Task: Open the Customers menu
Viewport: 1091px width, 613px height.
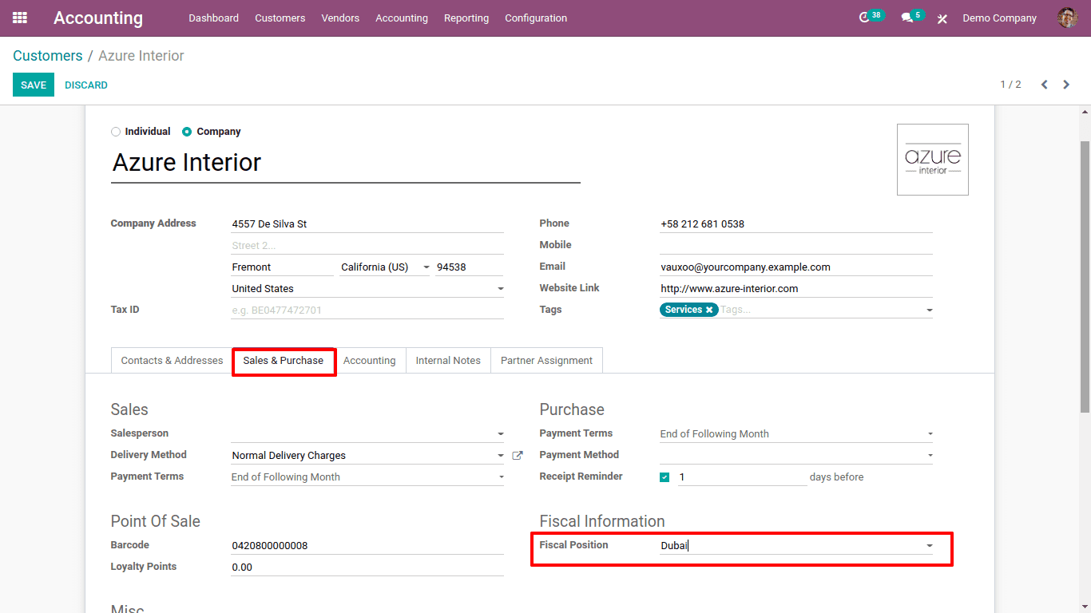Action: [280, 18]
